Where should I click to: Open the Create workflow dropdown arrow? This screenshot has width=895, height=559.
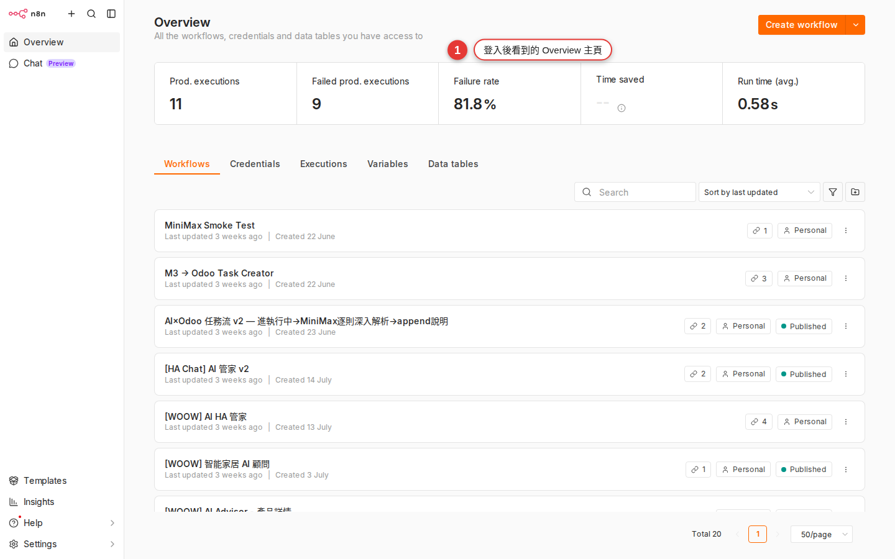pyautogui.click(x=856, y=25)
